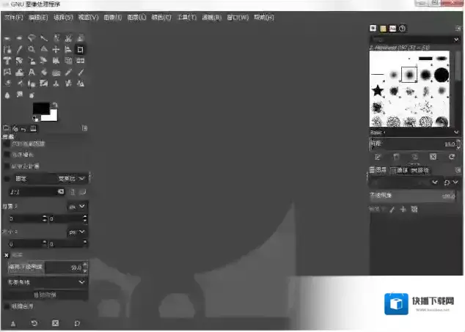Select the Text tool (A icon)
This screenshot has height=332, width=465.
click(32, 73)
